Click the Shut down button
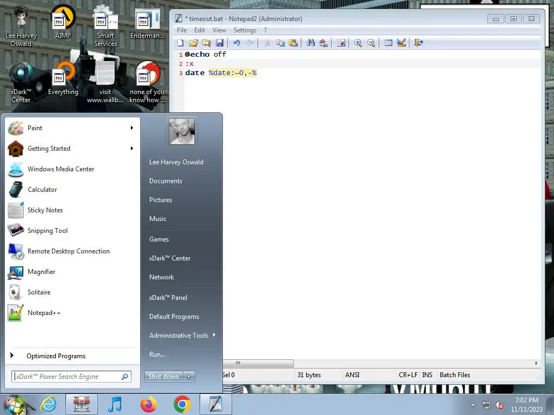The height and width of the screenshot is (415, 554). [163, 377]
